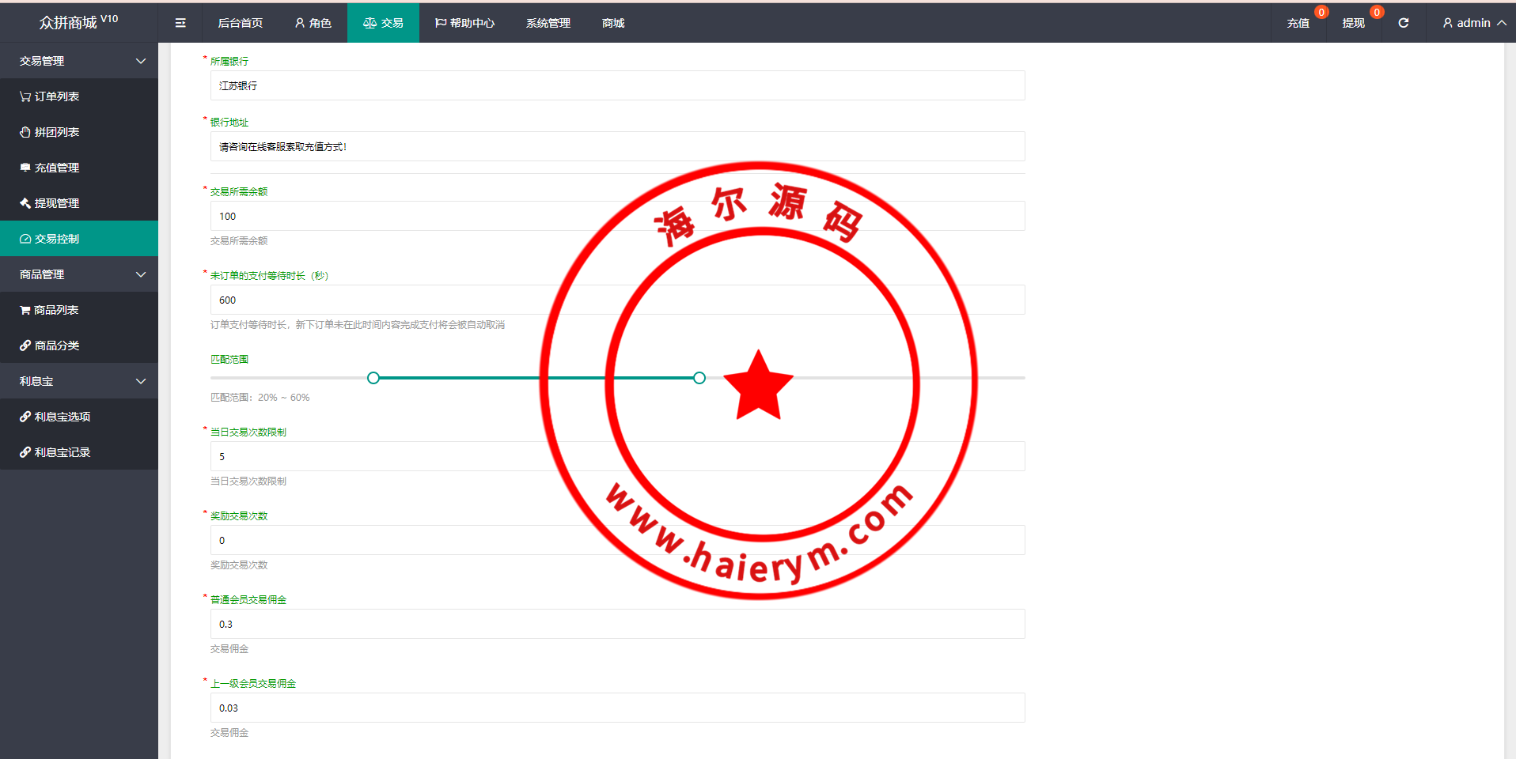Switch to the 帮助中心 top menu
Viewport: 1516px width, 759px height.
(464, 23)
